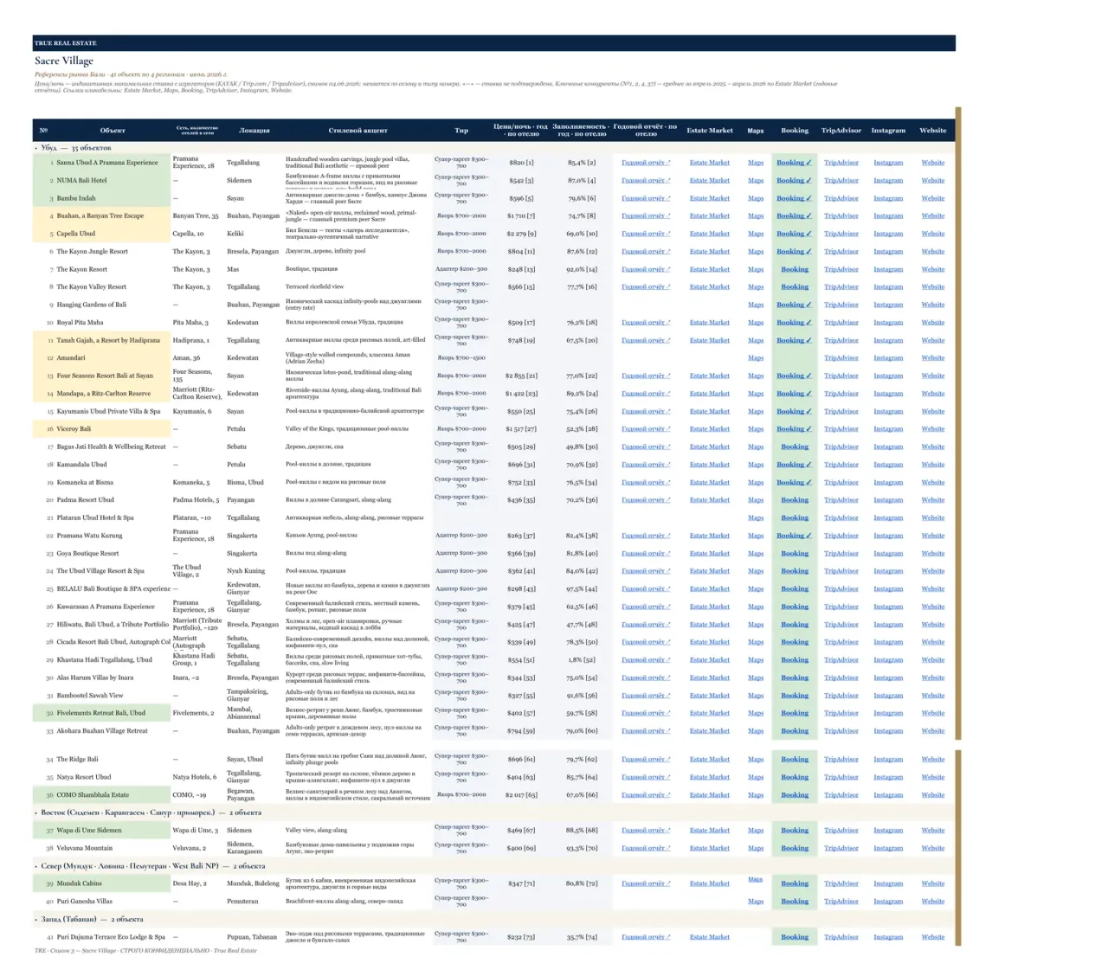This screenshot has width=1108, height=970.
Task: Open TripAdvisor link for Wapa di Ume Sidemen
Action: click(841, 831)
